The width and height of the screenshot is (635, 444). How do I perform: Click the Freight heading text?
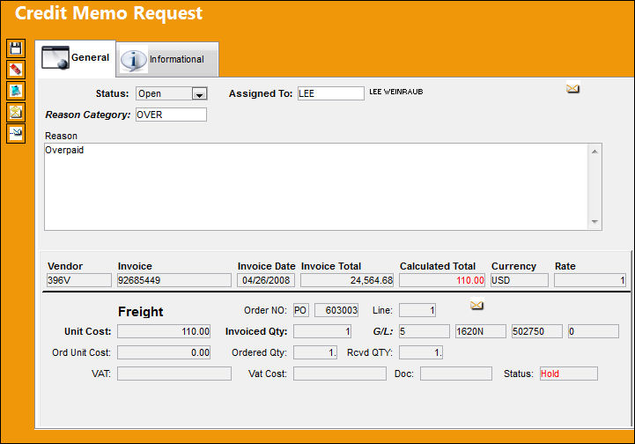point(141,312)
